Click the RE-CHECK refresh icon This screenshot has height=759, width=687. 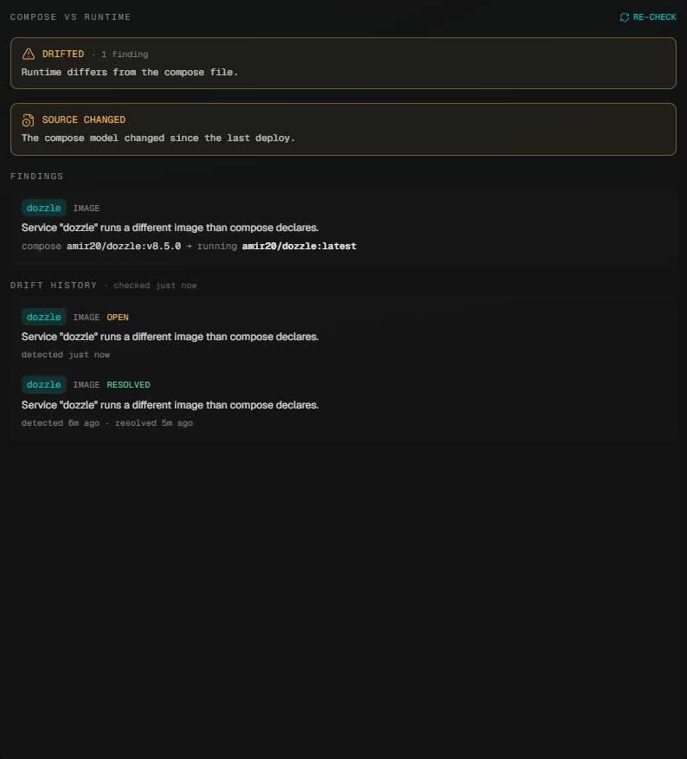pos(625,17)
